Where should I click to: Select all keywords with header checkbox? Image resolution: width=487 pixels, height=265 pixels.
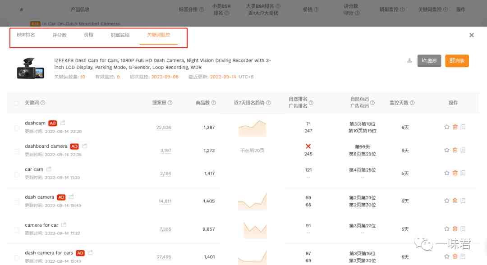click(17, 103)
